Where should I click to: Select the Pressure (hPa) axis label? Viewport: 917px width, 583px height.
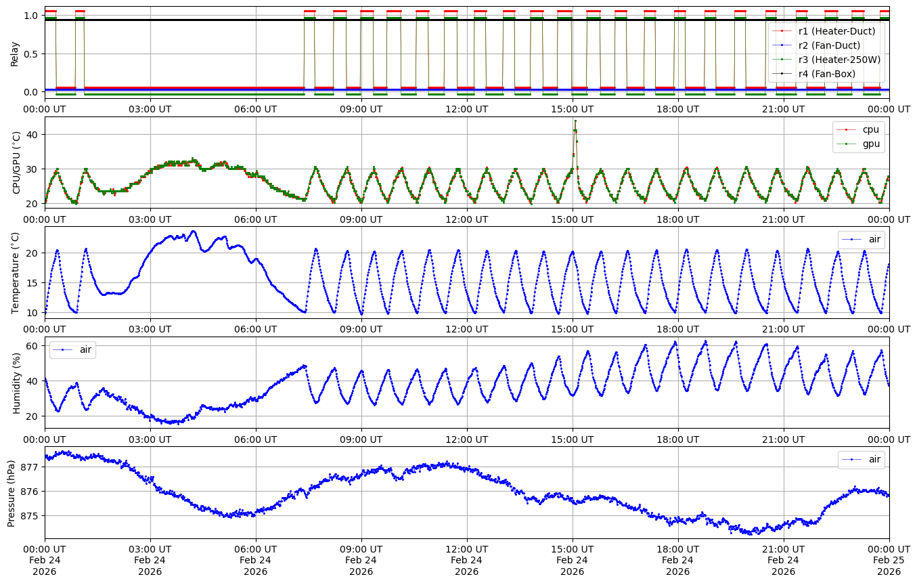tap(12, 492)
